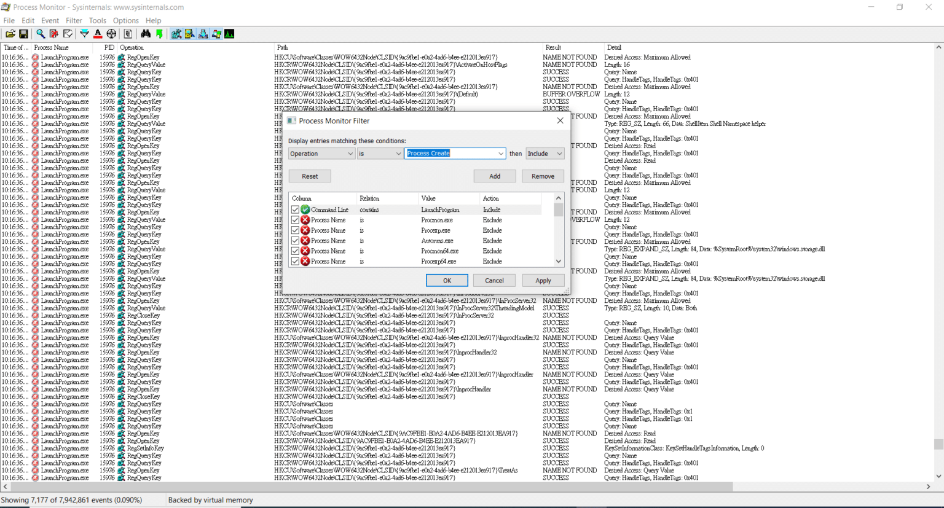Click the Process Monitor Filter dialog title icon
This screenshot has height=508, width=944.
pos(292,120)
